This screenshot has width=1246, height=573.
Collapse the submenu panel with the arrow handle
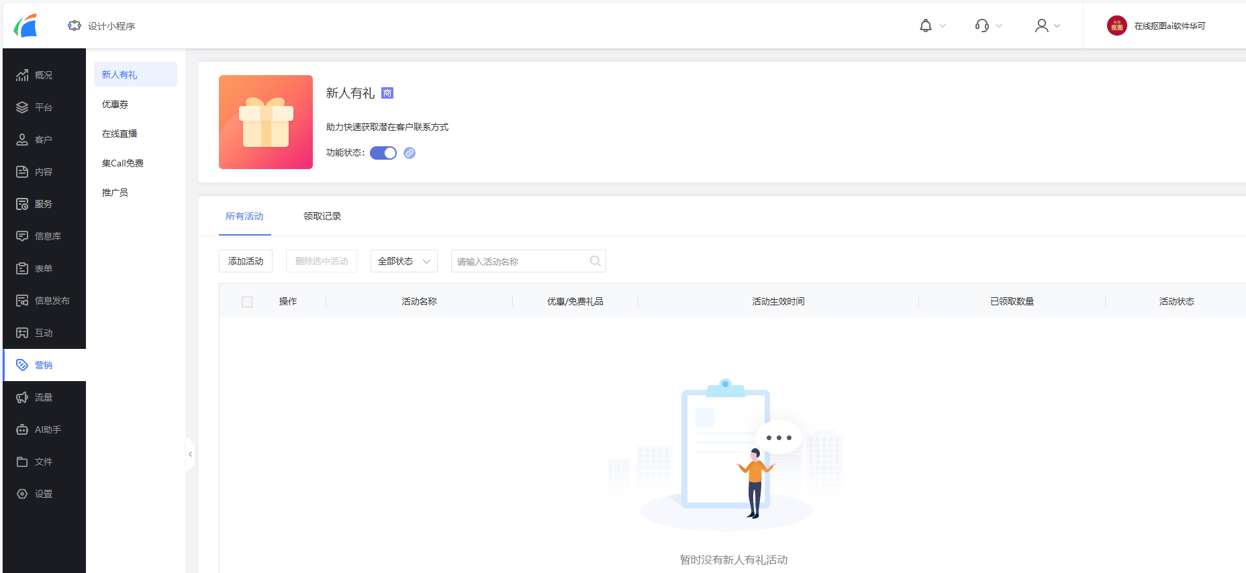click(191, 454)
